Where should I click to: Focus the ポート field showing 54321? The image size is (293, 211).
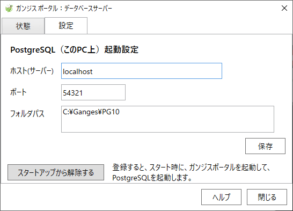coord(93,92)
